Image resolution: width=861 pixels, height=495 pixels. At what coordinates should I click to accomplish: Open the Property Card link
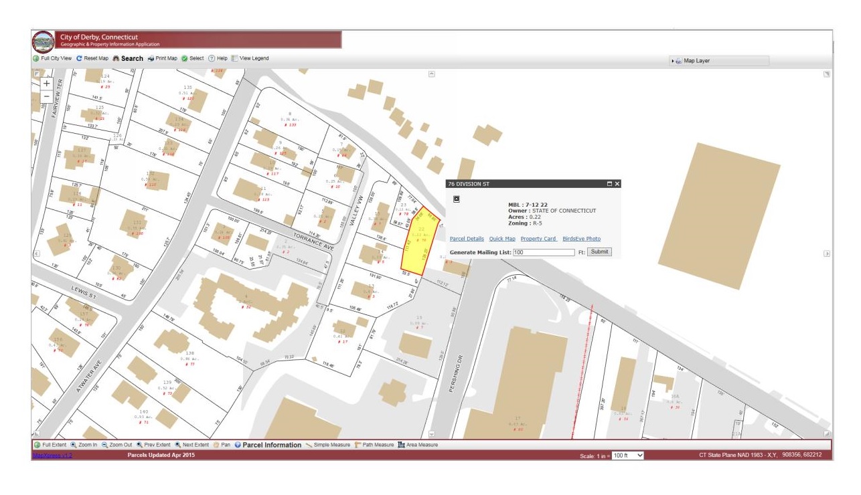tap(538, 239)
